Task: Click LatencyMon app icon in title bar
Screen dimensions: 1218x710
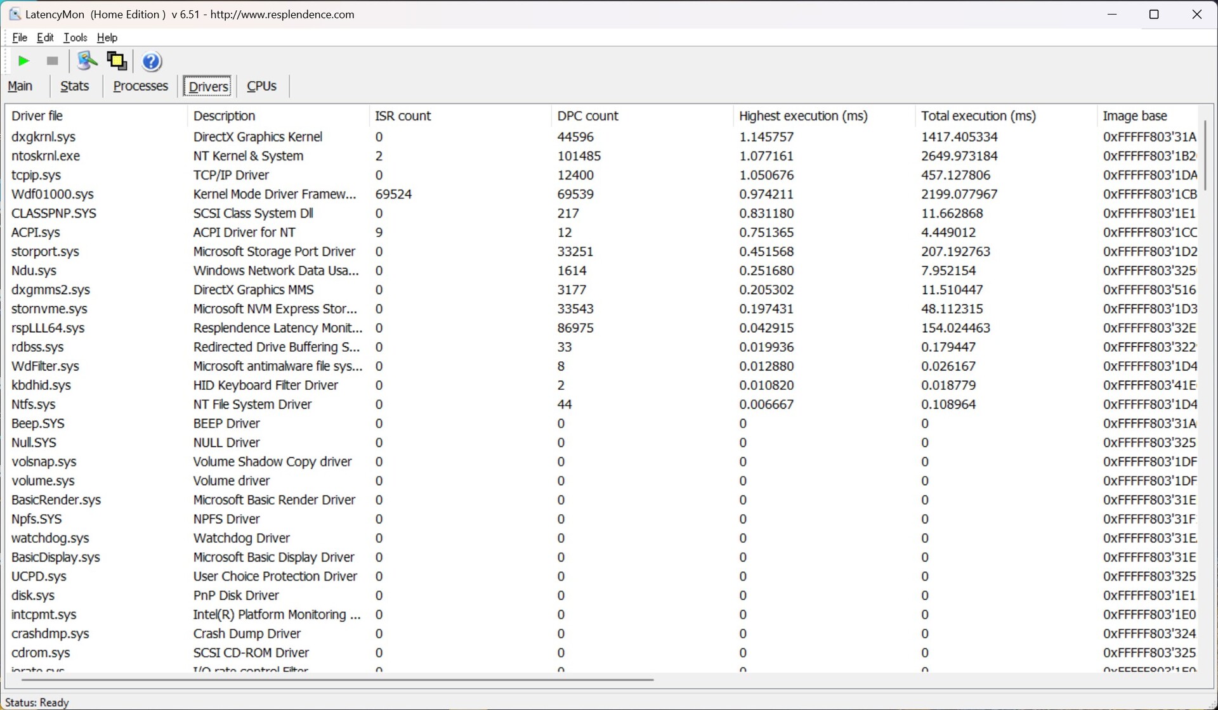Action: pyautogui.click(x=15, y=14)
